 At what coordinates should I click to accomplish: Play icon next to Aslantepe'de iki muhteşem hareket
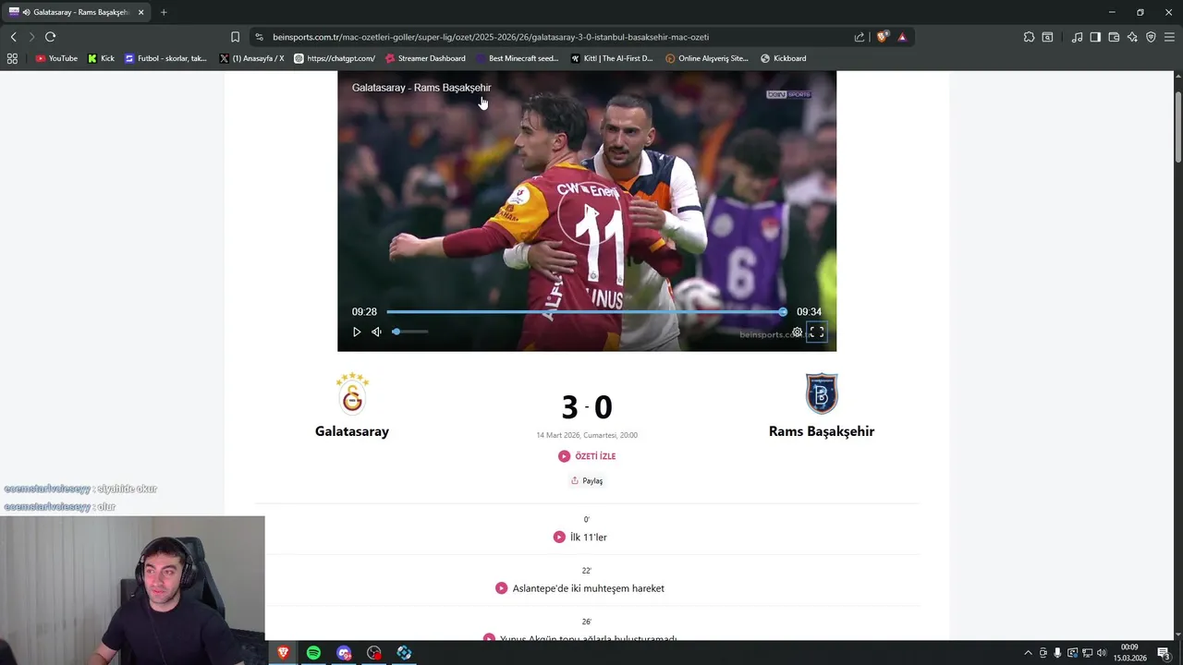coord(501,588)
